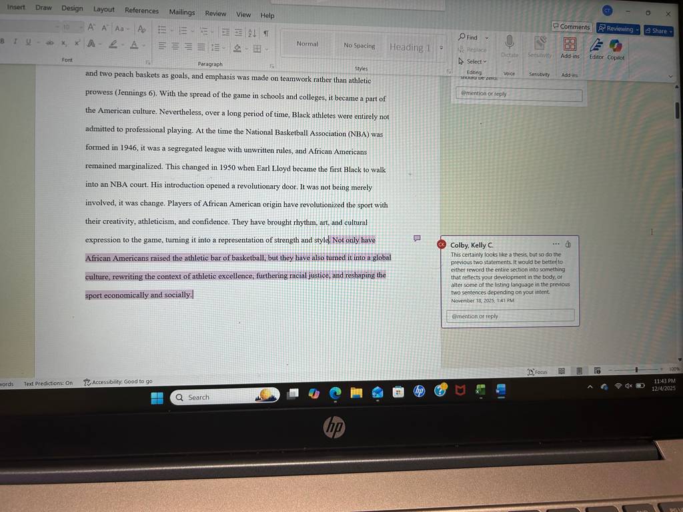Open the Add-ins gallery

pos(570,48)
